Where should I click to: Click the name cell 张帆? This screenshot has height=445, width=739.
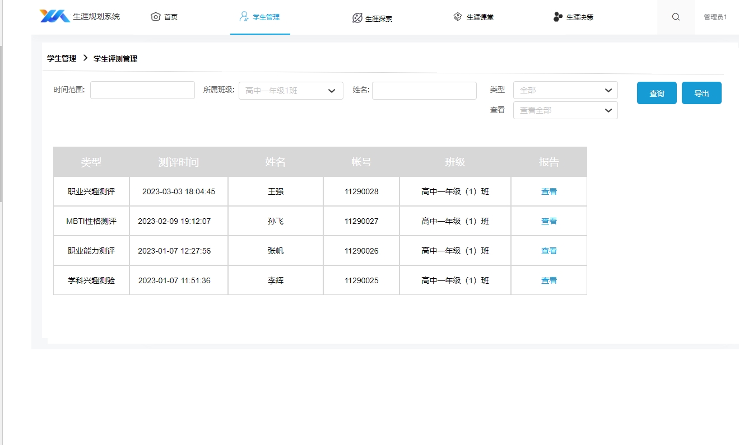tap(276, 251)
